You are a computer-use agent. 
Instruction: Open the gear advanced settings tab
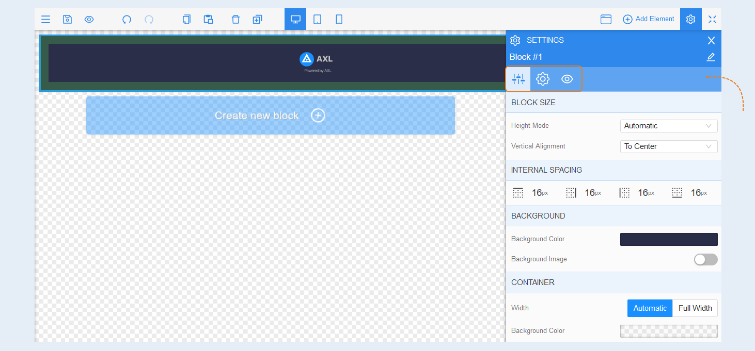[x=542, y=79]
